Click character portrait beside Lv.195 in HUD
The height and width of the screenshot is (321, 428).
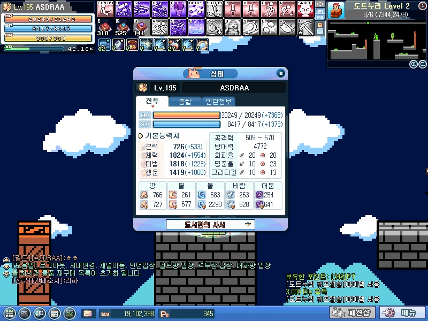coord(7,6)
